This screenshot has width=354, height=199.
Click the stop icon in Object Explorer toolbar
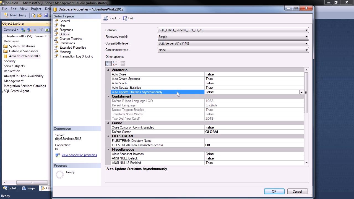[35, 30]
